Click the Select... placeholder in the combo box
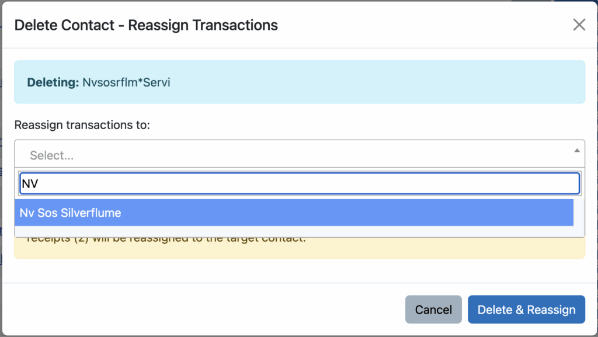Image resolution: width=598 pixels, height=337 pixels. pyautogui.click(x=51, y=155)
